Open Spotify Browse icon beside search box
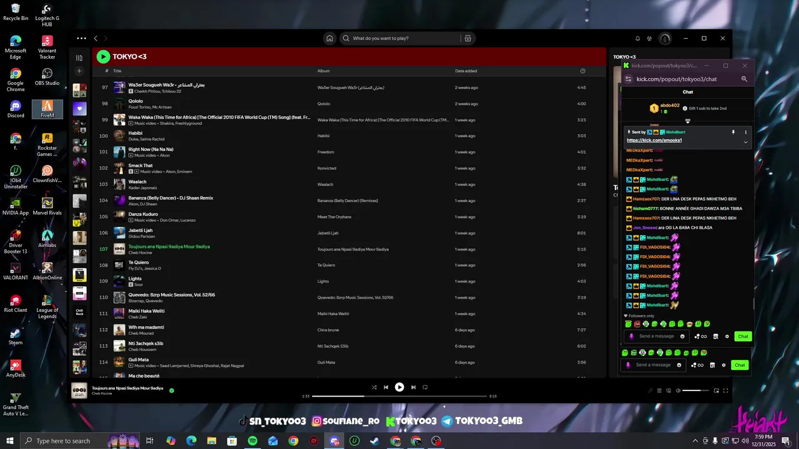The width and height of the screenshot is (799, 449). [x=468, y=38]
